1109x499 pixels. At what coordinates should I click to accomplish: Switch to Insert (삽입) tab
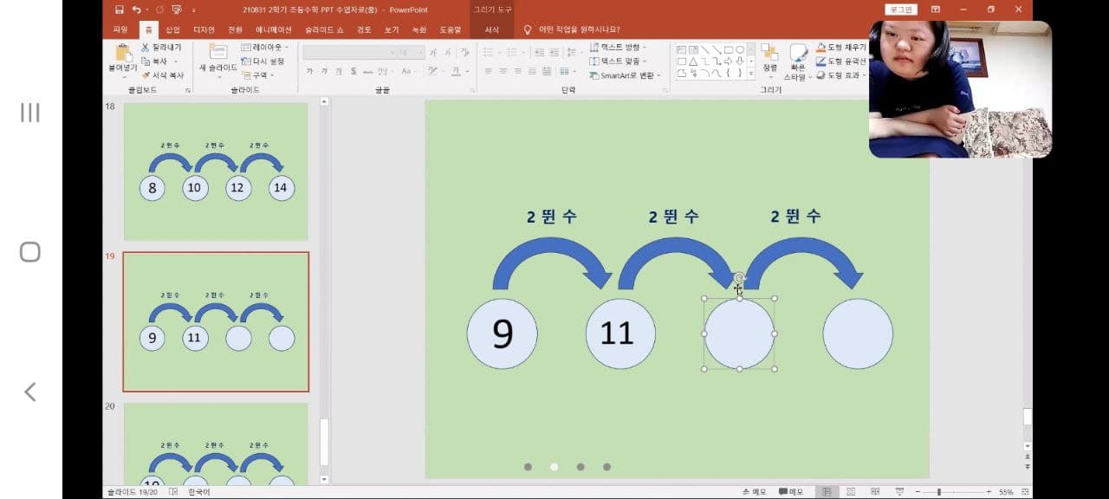tap(172, 29)
